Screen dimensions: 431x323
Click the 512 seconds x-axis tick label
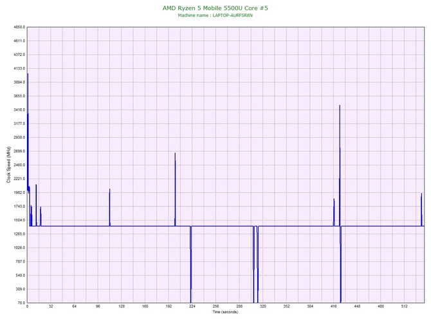(x=405, y=306)
